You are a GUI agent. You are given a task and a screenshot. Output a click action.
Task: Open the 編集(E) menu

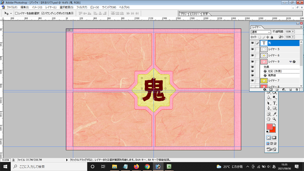[x=25, y=7]
